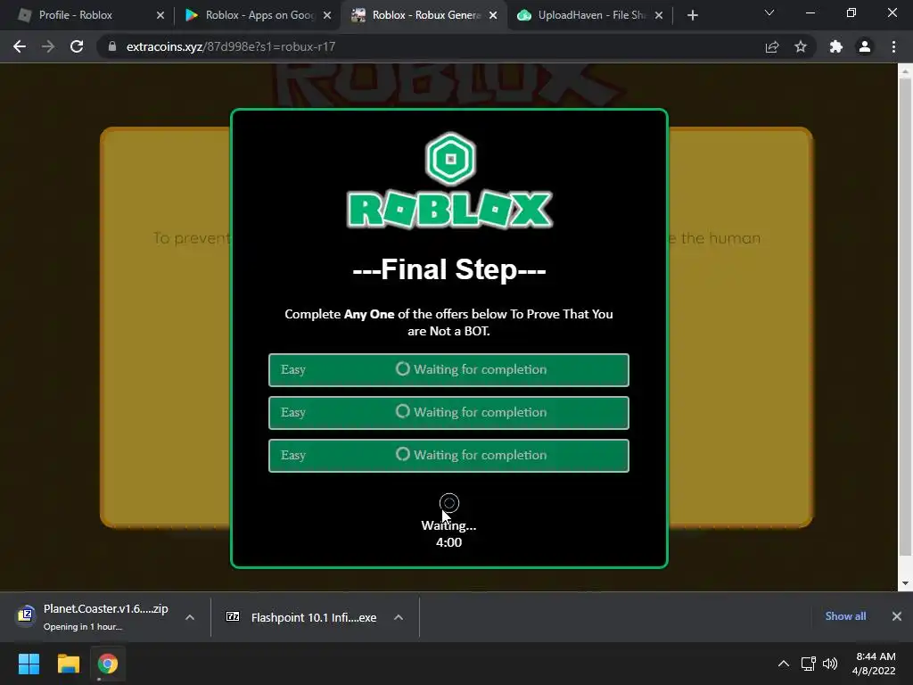Screen dimensions: 913x685
Task: Click the first Easy offer button
Action: click(448, 370)
